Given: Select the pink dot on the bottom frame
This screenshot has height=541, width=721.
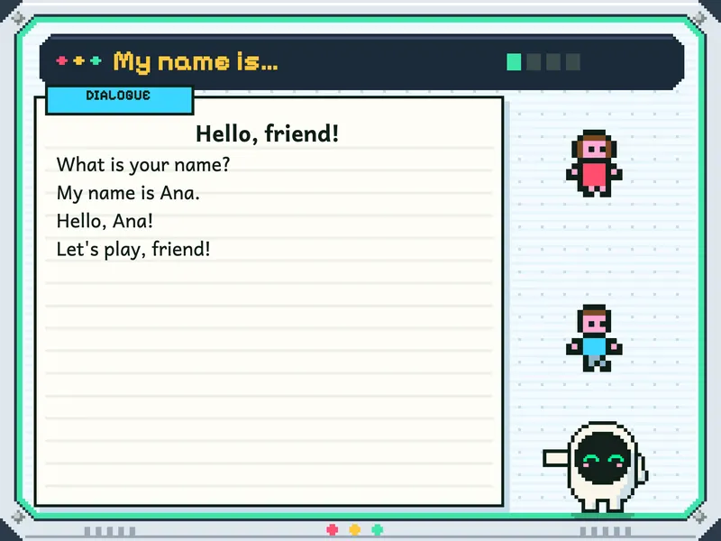Looking at the screenshot, I should click(x=332, y=530).
